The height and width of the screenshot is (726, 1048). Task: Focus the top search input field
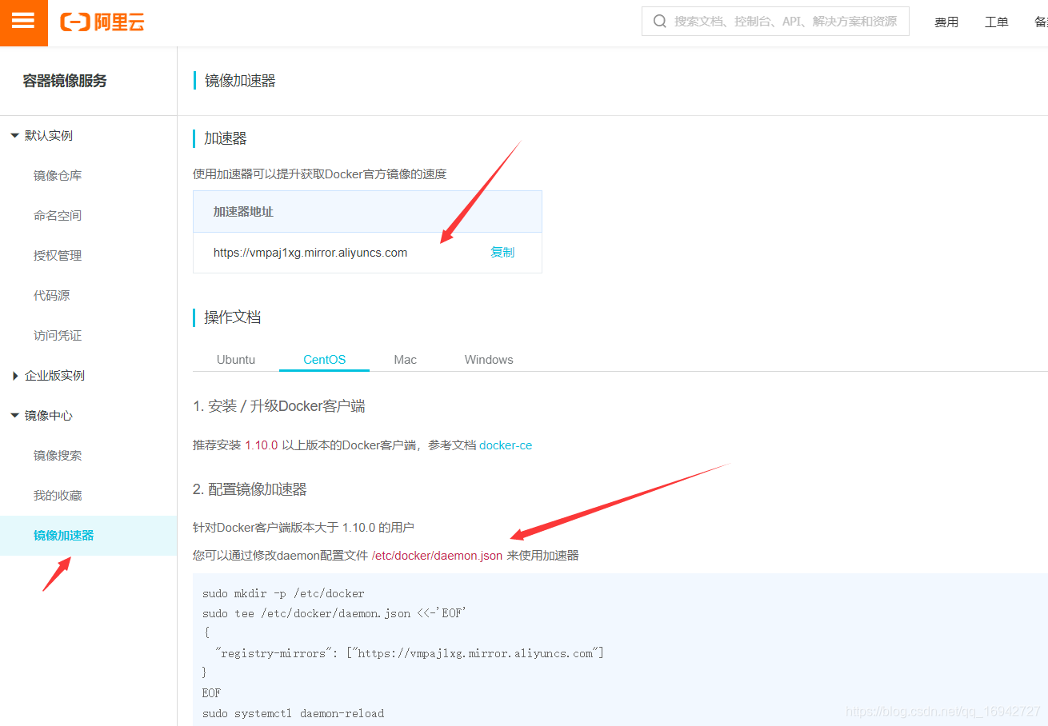[x=775, y=22]
